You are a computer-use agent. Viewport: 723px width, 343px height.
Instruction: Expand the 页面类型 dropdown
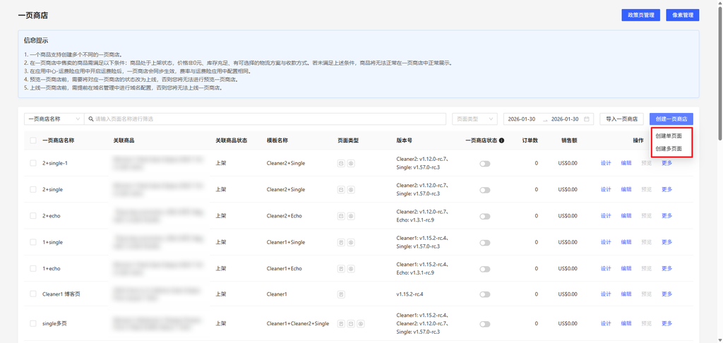pos(475,119)
